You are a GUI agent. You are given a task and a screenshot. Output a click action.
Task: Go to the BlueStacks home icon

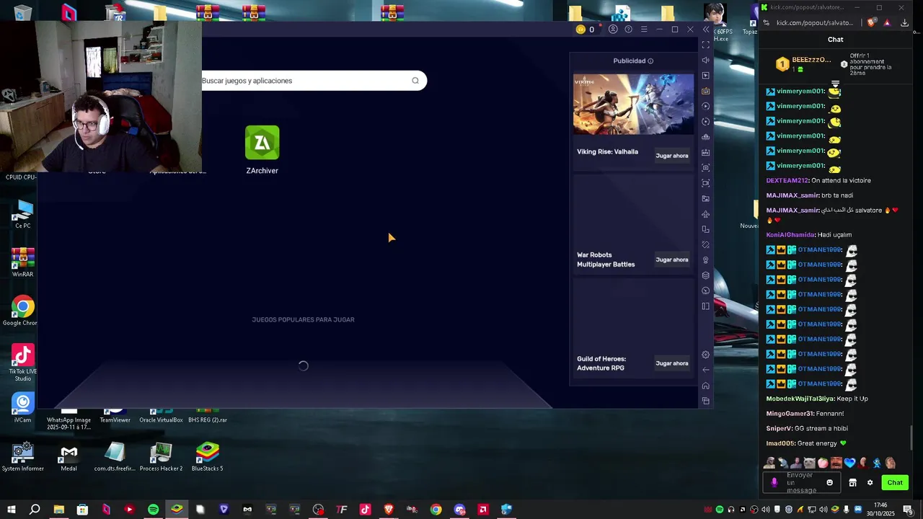coord(705,386)
